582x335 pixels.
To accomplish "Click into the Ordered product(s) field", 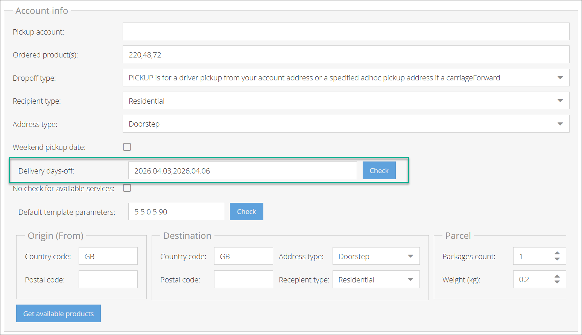I will pos(345,55).
